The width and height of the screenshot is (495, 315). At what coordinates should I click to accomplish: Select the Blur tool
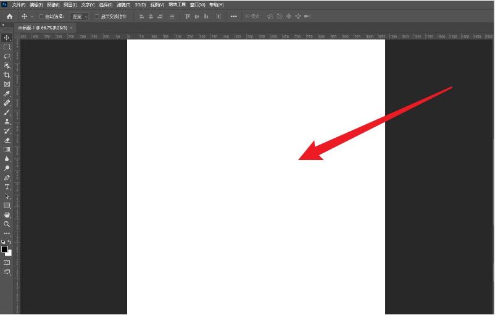click(x=7, y=159)
